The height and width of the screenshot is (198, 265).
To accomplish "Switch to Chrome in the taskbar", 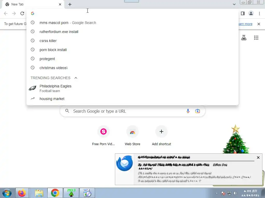I will click(x=55, y=193).
